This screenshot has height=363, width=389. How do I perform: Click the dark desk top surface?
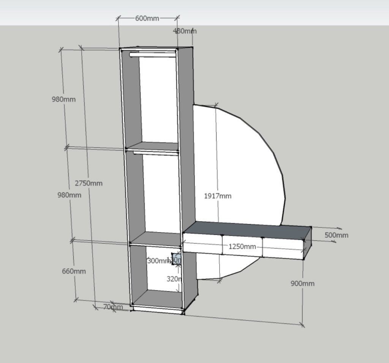[x=247, y=231]
